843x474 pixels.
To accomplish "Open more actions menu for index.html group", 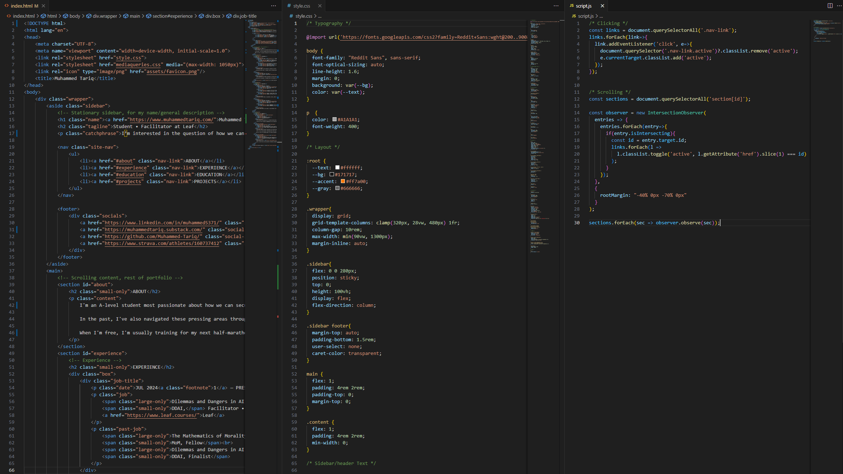I will point(274,6).
